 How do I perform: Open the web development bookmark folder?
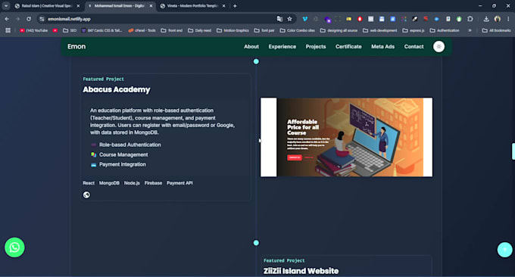click(379, 30)
